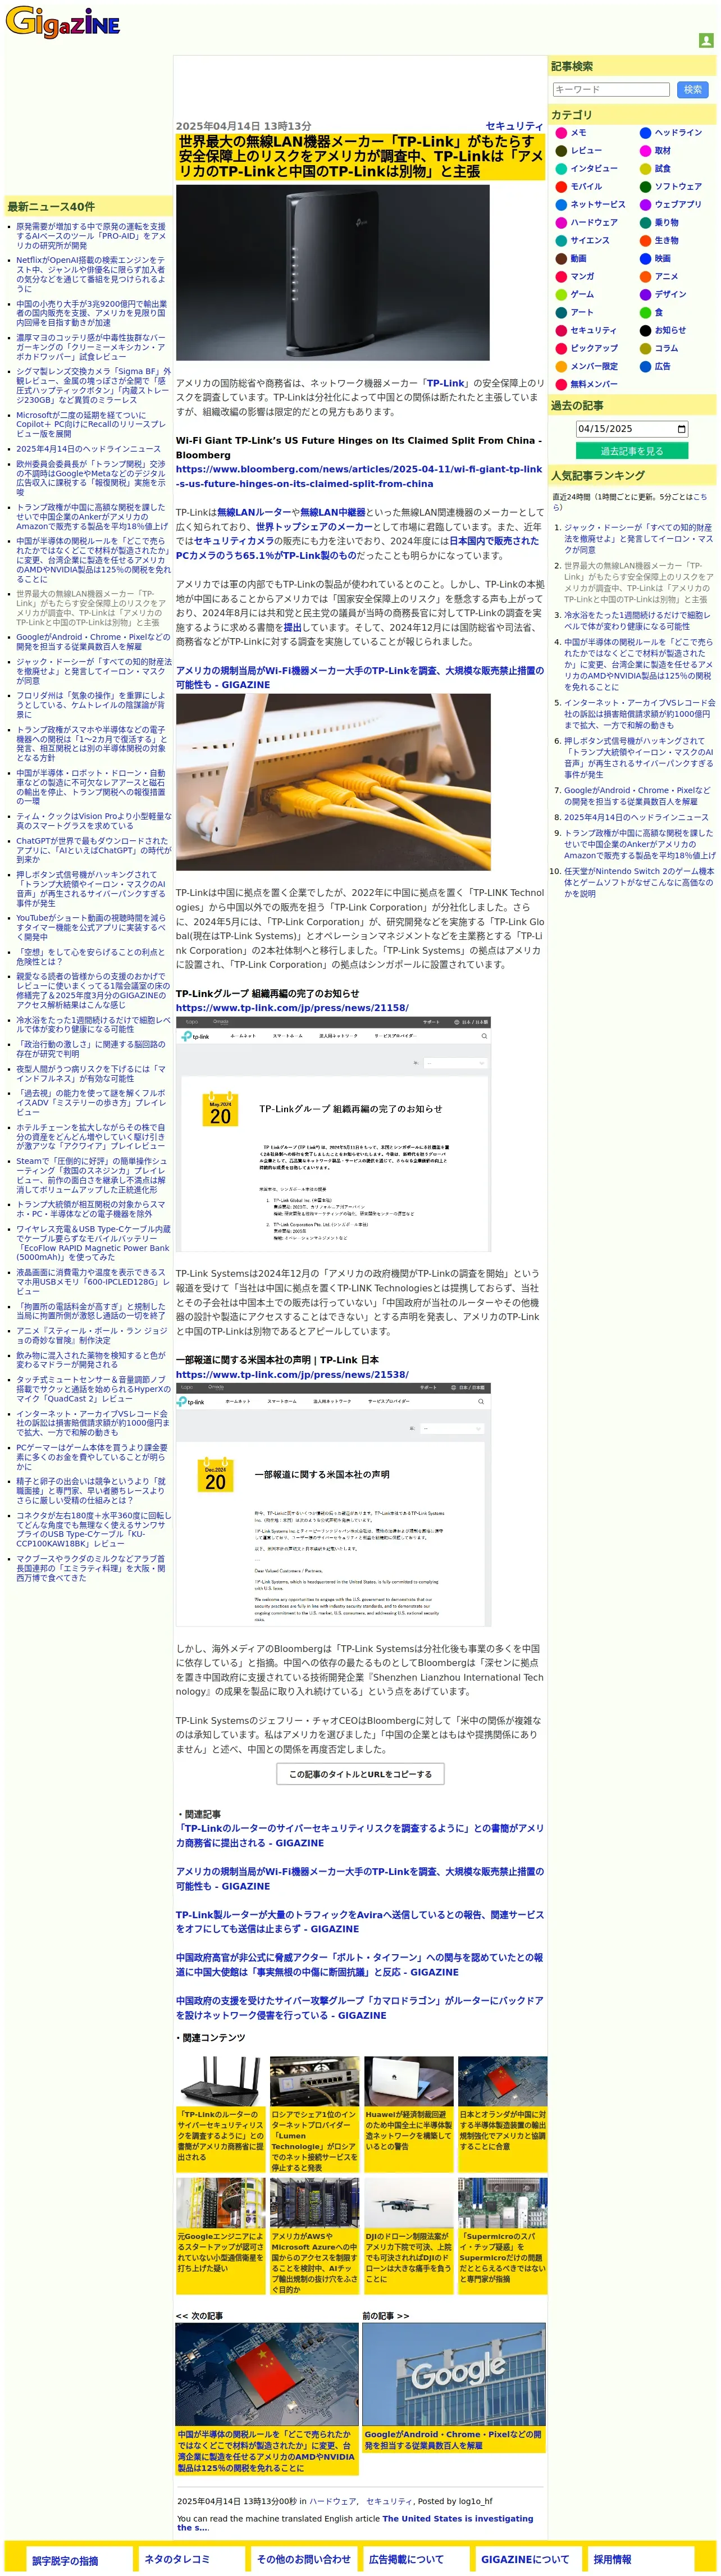Click the black dot beside お知らせ

tap(645, 331)
